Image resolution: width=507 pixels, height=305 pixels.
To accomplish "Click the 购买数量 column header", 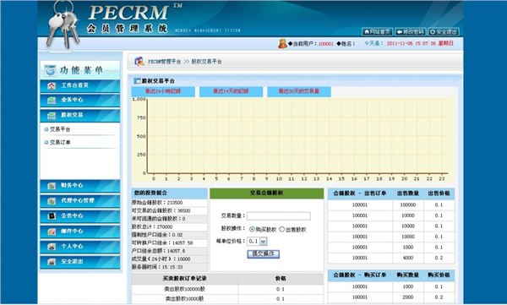I will [x=408, y=275].
